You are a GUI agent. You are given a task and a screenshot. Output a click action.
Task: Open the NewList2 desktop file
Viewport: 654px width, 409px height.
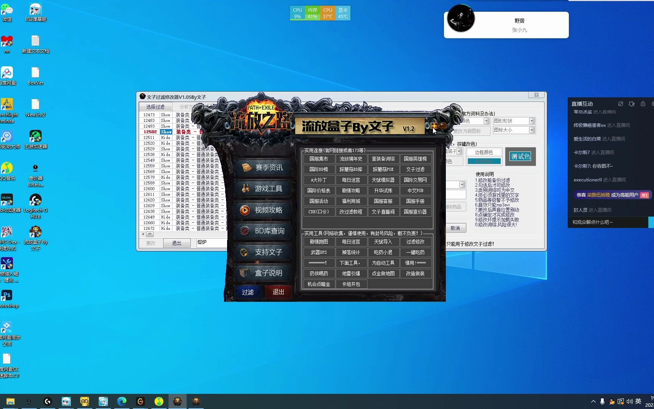pyautogui.click(x=36, y=108)
